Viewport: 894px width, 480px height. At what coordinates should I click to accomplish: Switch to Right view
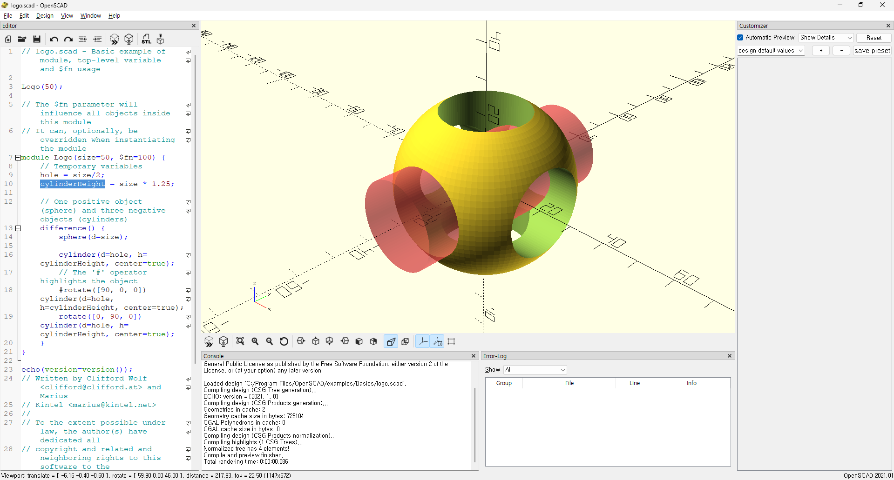[x=301, y=341]
